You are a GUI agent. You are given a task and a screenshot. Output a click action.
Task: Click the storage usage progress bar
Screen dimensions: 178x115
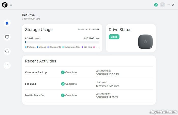[x=62, y=42]
